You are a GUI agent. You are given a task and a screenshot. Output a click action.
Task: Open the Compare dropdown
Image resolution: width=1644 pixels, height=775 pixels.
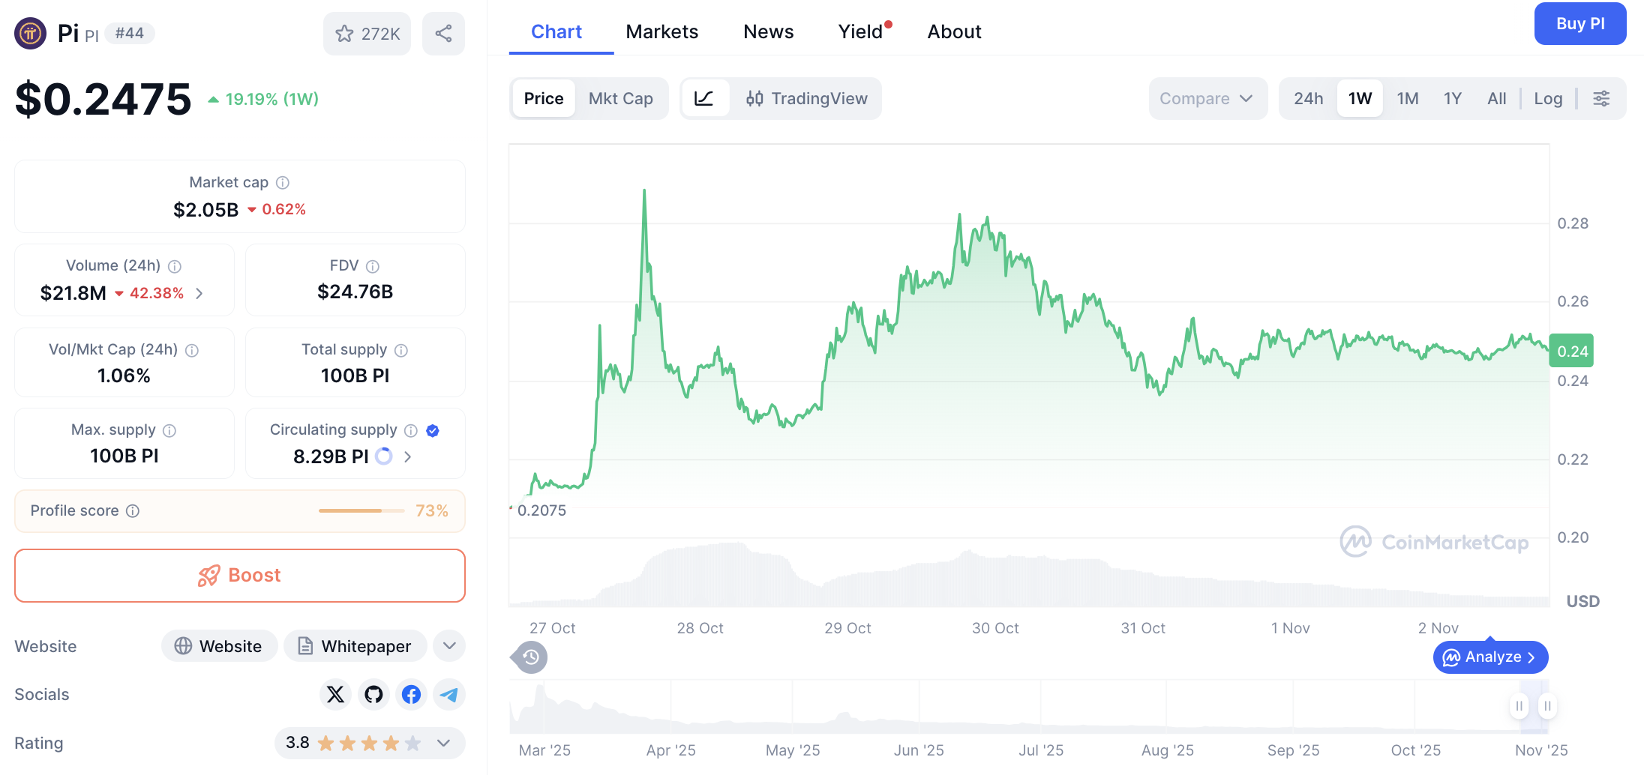pyautogui.click(x=1207, y=98)
